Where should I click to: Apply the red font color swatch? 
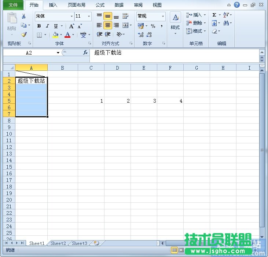click(67, 35)
